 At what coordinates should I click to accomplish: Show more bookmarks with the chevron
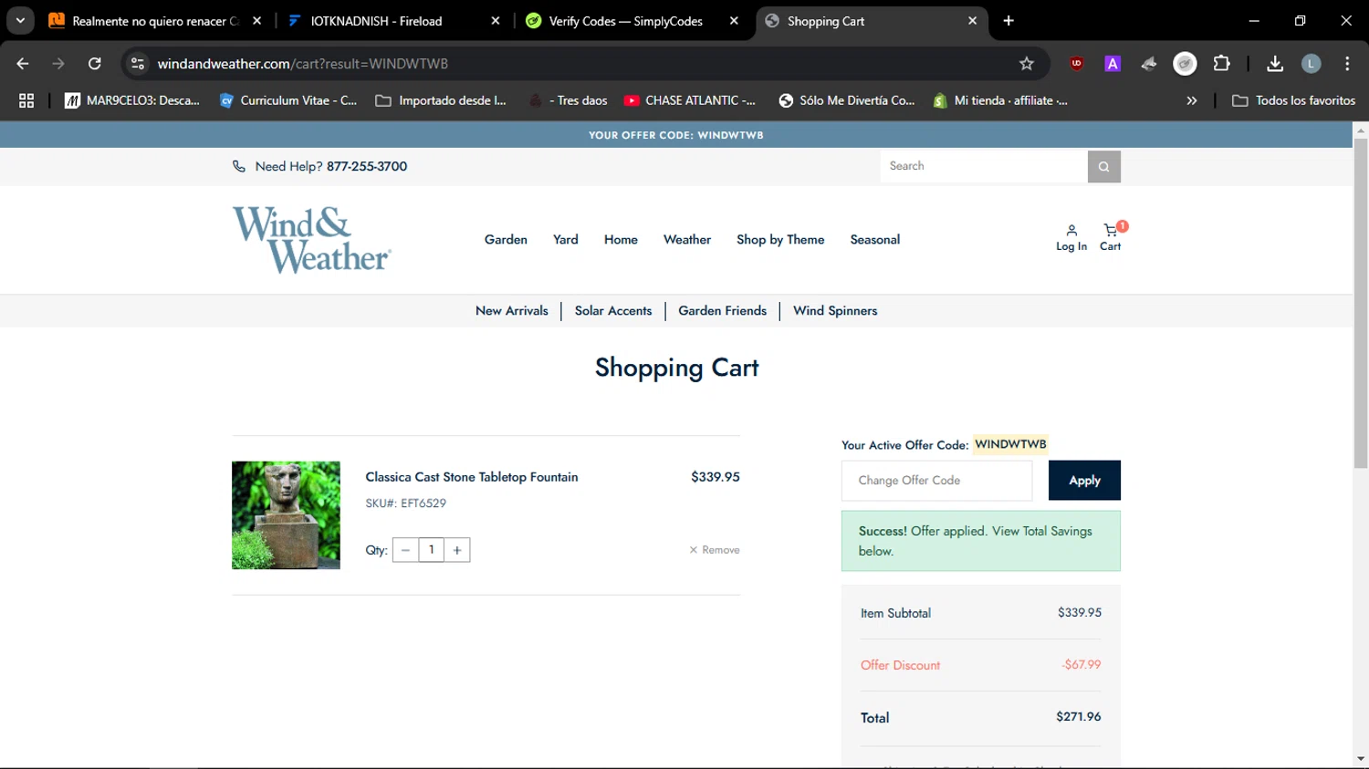point(1191,100)
